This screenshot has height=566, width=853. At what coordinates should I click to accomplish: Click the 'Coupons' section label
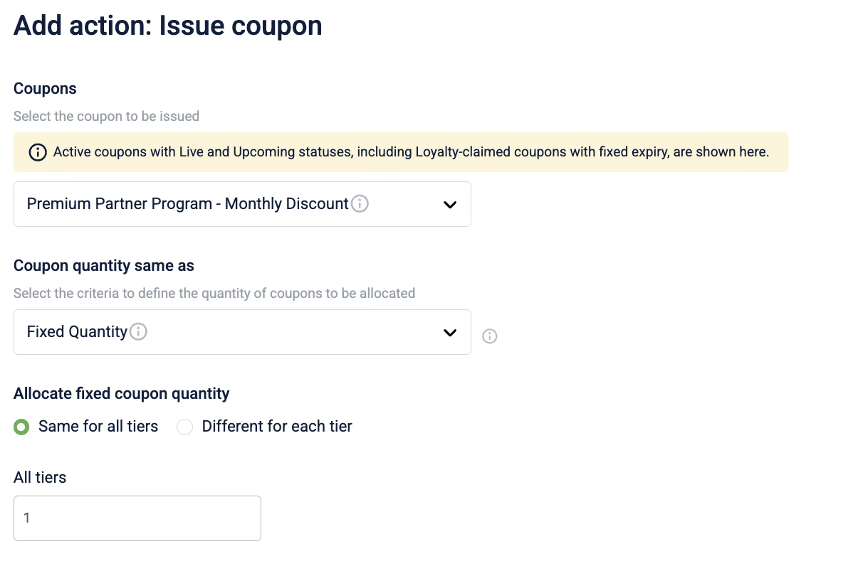tap(45, 89)
